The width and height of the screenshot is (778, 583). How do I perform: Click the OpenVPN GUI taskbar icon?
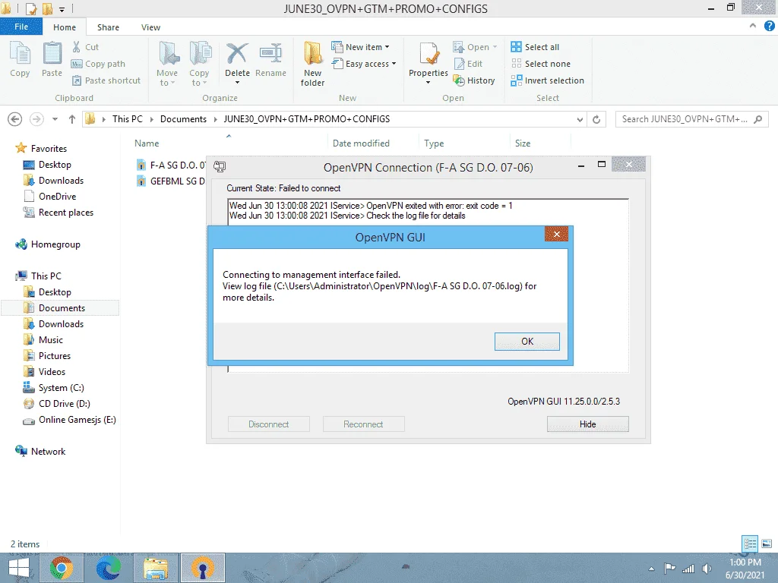pyautogui.click(x=202, y=568)
